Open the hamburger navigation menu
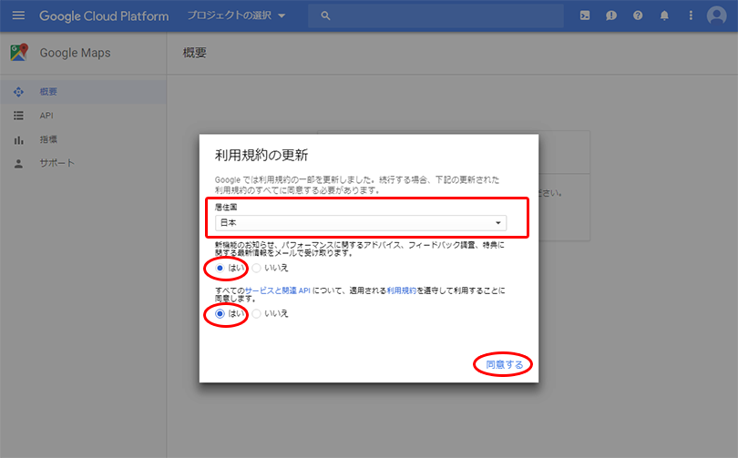 18,15
